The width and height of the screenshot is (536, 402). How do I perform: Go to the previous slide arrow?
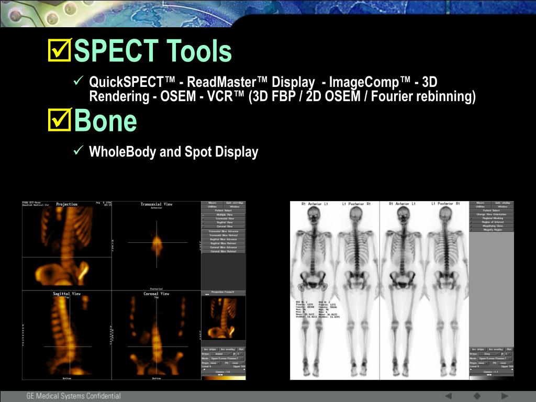pos(449,396)
